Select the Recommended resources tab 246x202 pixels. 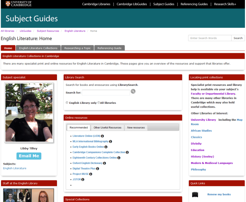coord(79,127)
